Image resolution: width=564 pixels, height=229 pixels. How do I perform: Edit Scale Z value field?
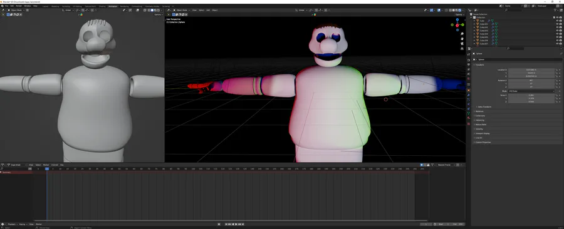click(x=531, y=101)
